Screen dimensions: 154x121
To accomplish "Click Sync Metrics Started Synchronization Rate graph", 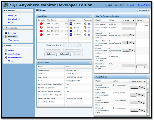I will click(137, 87).
